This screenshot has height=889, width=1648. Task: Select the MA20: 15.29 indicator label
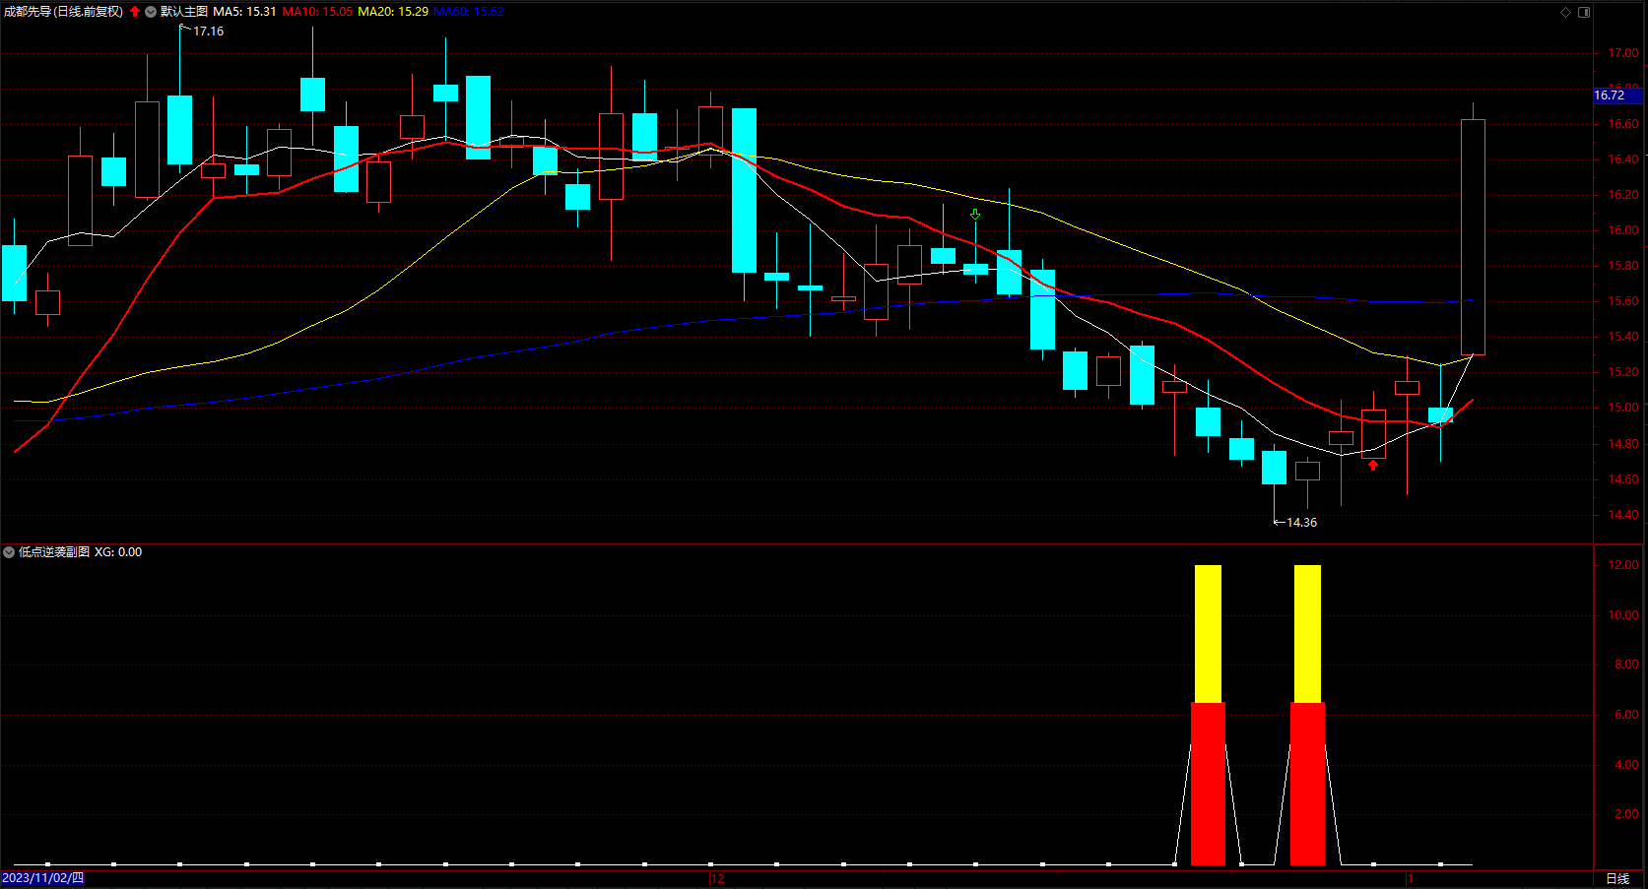(393, 12)
